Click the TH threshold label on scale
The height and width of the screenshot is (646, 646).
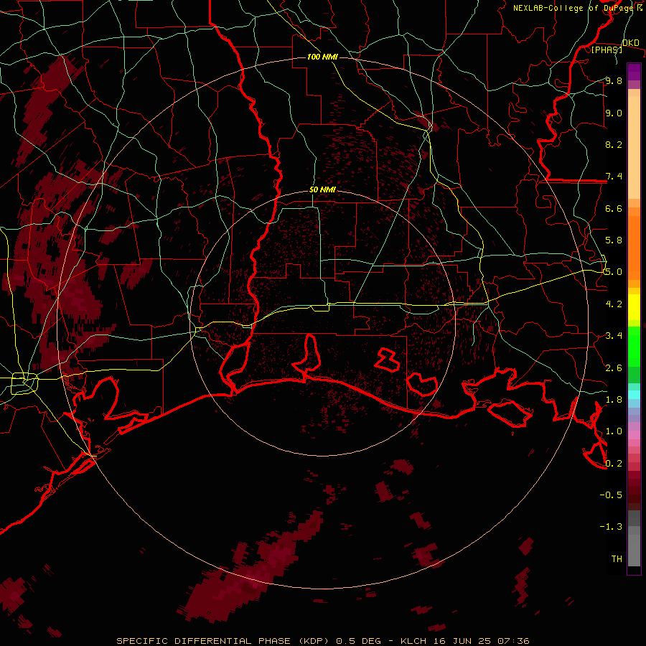coord(617,559)
